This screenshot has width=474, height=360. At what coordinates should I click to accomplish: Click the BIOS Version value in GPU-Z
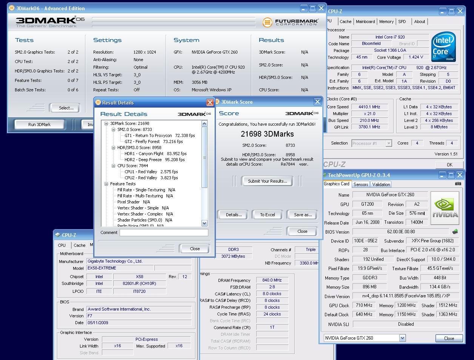(401, 232)
